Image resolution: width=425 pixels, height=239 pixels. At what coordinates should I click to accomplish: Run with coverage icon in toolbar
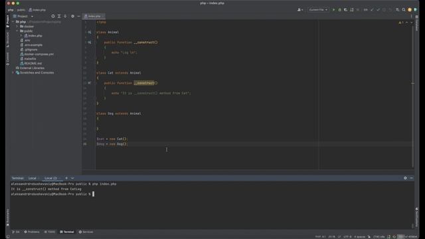pyautogui.click(x=345, y=10)
